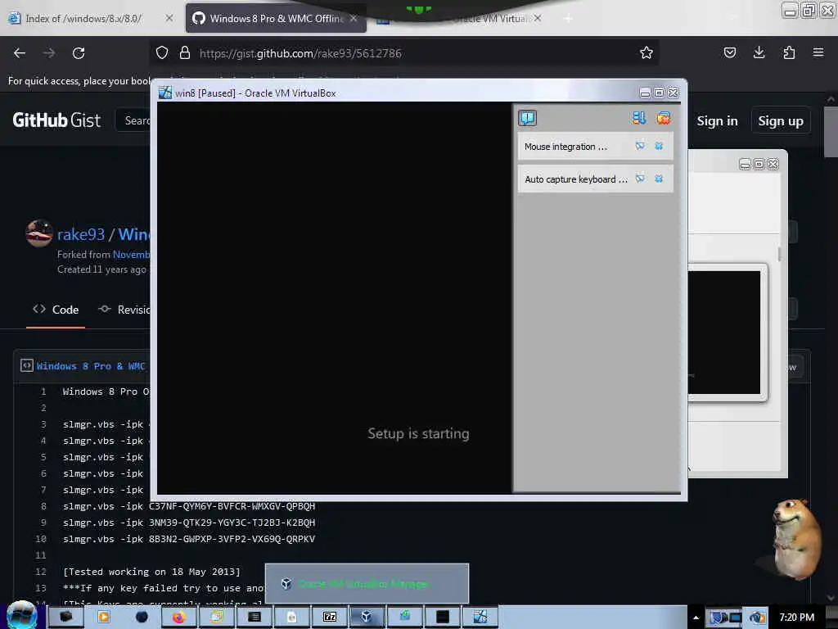Click the Gist search field

133,120
